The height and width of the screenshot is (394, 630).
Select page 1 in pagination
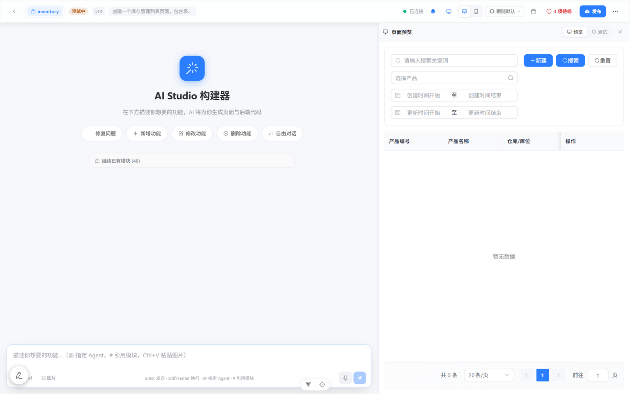(543, 375)
